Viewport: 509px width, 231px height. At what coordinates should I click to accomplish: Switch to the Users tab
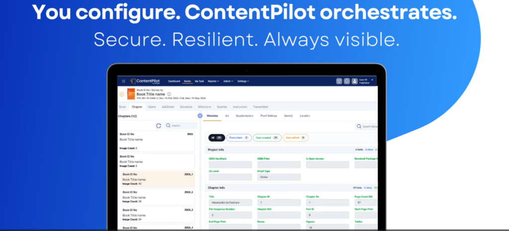click(x=152, y=107)
